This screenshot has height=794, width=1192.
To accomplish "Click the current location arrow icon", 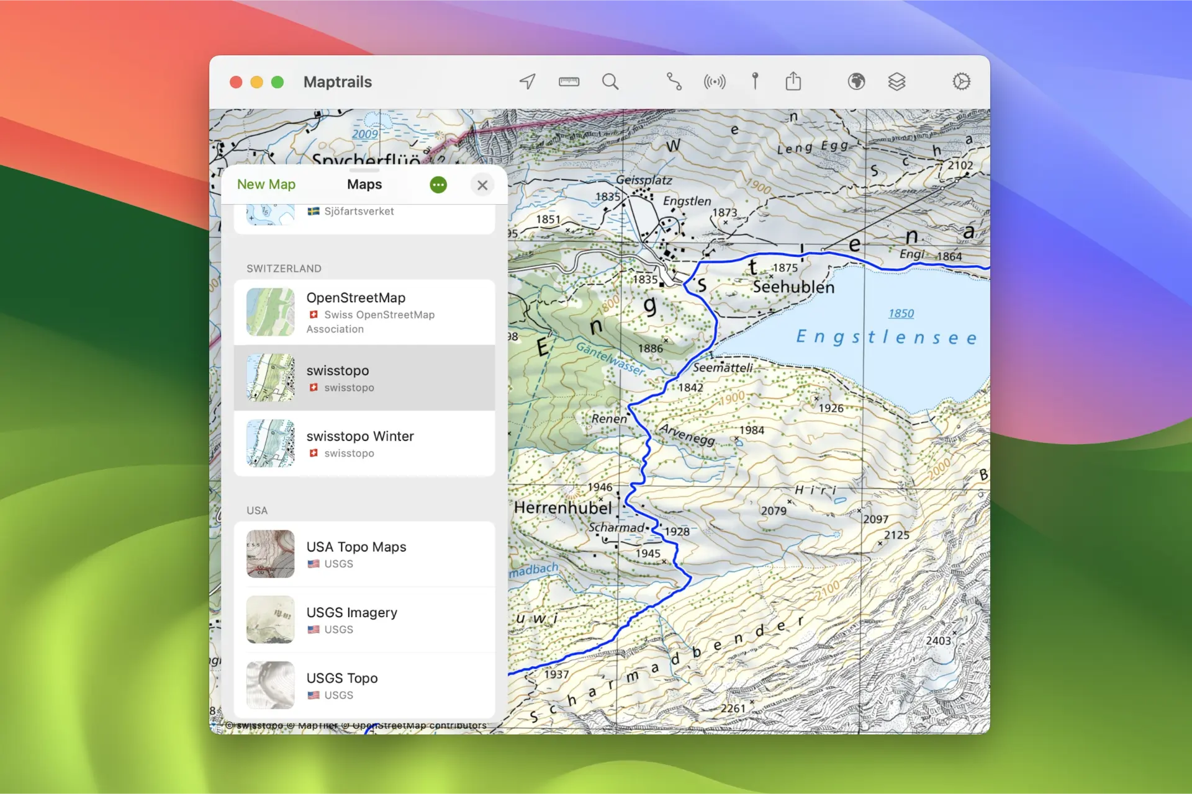I will tap(527, 81).
